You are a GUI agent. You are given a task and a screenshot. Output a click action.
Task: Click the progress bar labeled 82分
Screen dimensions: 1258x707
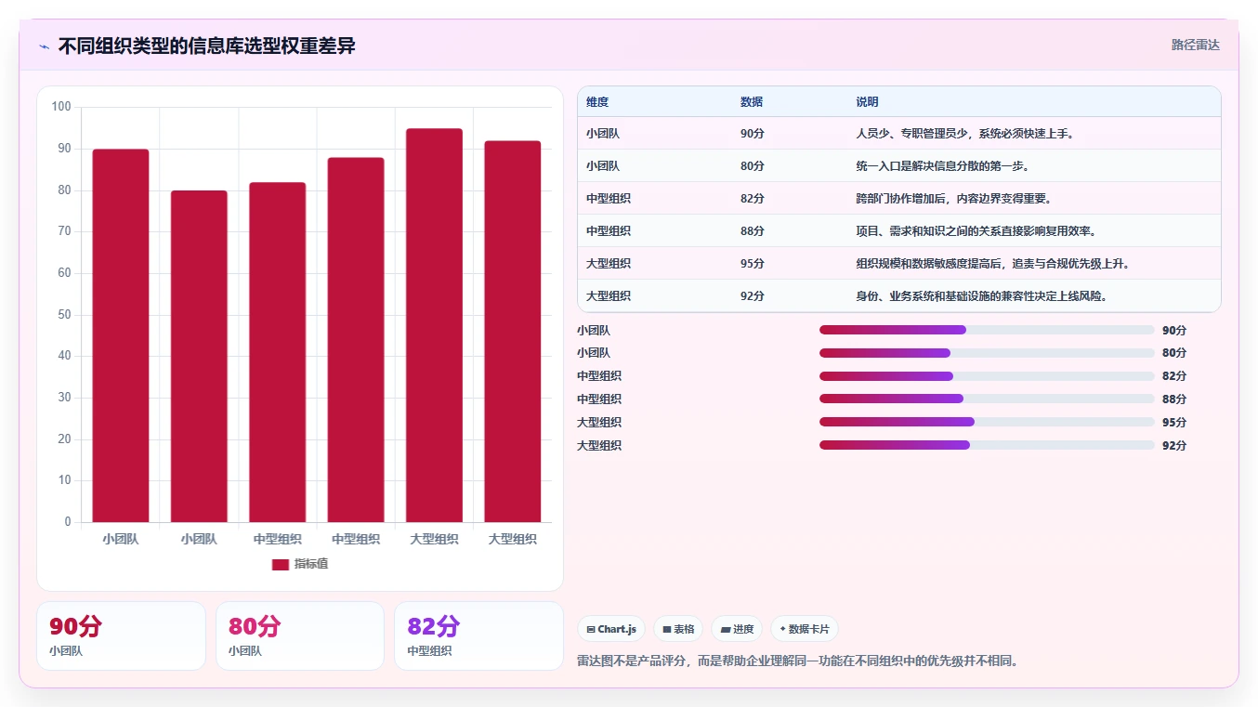coord(987,376)
